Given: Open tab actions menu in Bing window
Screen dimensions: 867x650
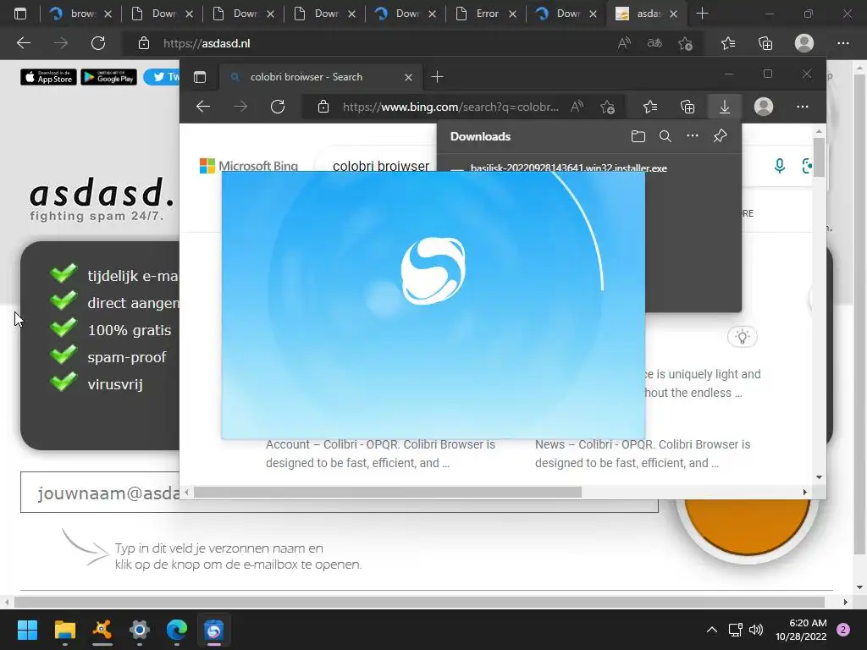Looking at the screenshot, I should pos(200,77).
